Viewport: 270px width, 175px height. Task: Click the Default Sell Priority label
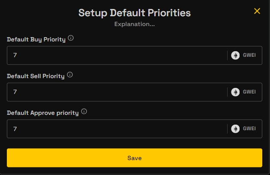coord(36,76)
